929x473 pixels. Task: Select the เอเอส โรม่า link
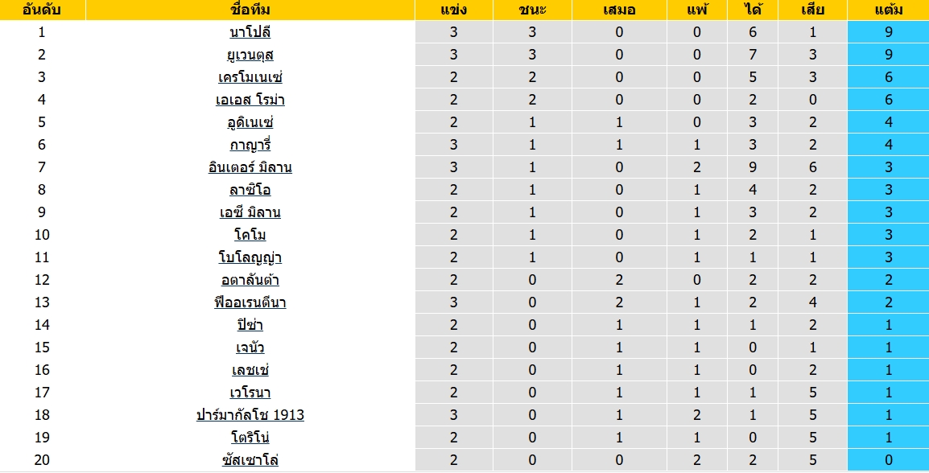250,100
